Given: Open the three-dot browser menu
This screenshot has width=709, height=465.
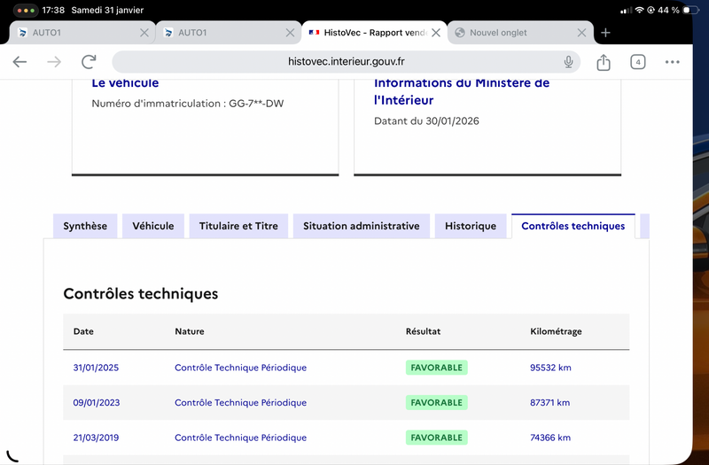Looking at the screenshot, I should click(x=672, y=62).
